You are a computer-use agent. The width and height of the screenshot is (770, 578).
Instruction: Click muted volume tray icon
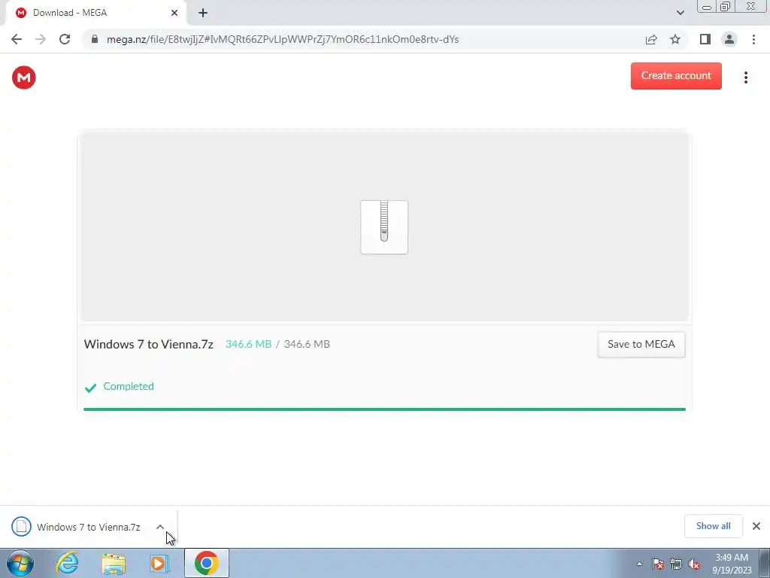point(693,564)
